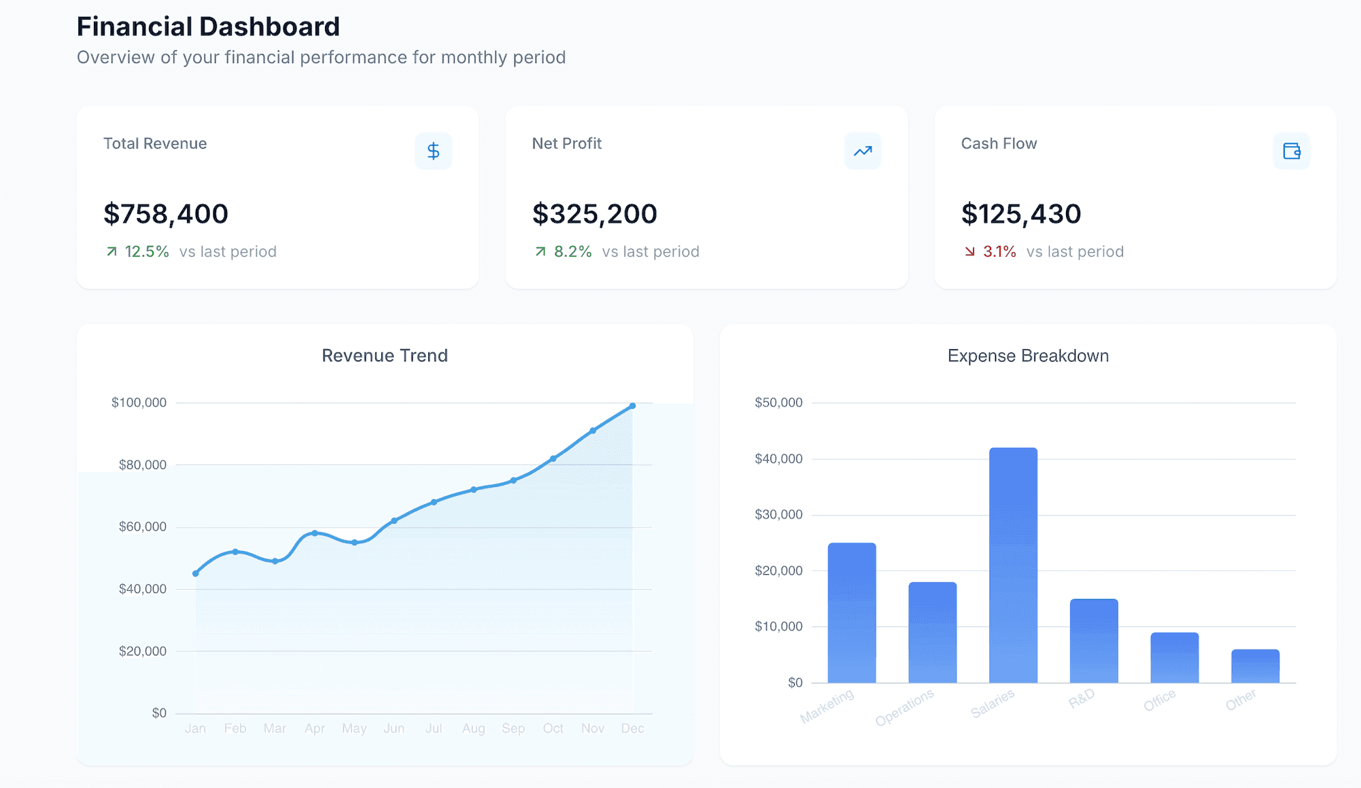The height and width of the screenshot is (788, 1361).
Task: Click the green up arrow beside 8.2%
Action: click(x=540, y=252)
